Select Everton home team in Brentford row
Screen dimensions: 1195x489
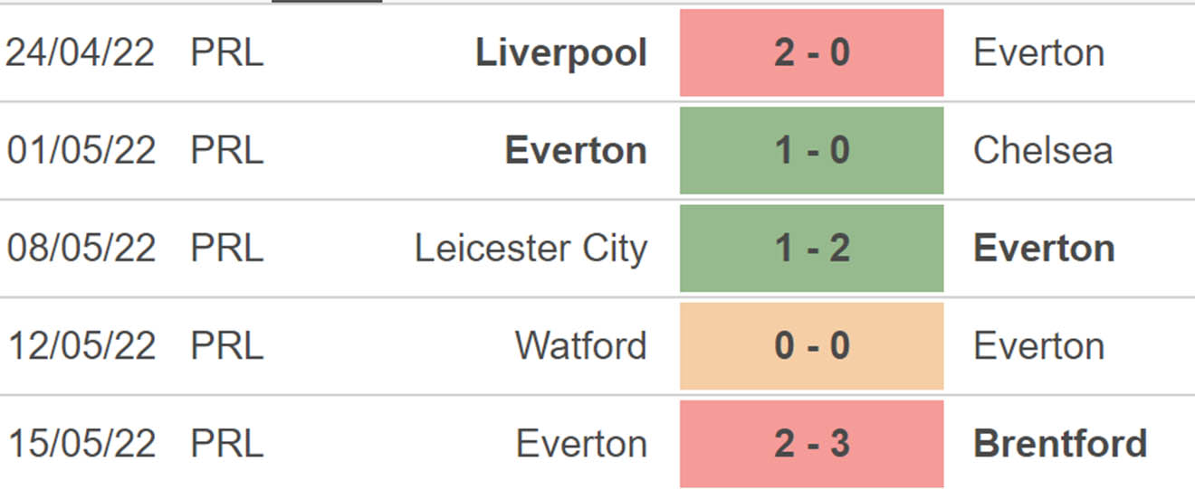click(x=581, y=443)
